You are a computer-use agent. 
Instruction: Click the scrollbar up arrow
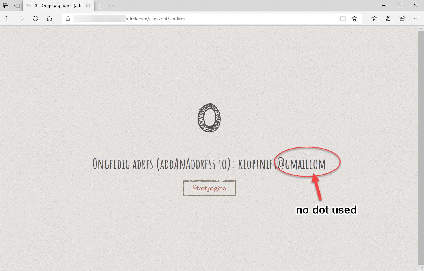tap(421, 28)
